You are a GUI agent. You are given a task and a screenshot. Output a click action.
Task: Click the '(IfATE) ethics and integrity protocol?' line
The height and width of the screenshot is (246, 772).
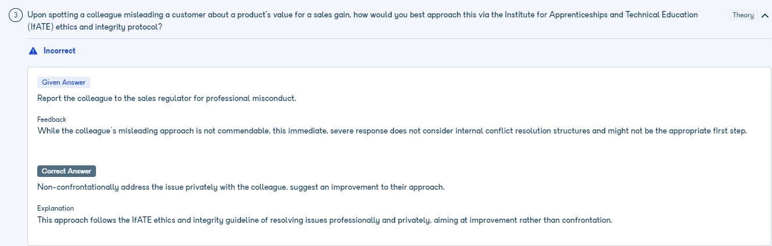[95, 27]
